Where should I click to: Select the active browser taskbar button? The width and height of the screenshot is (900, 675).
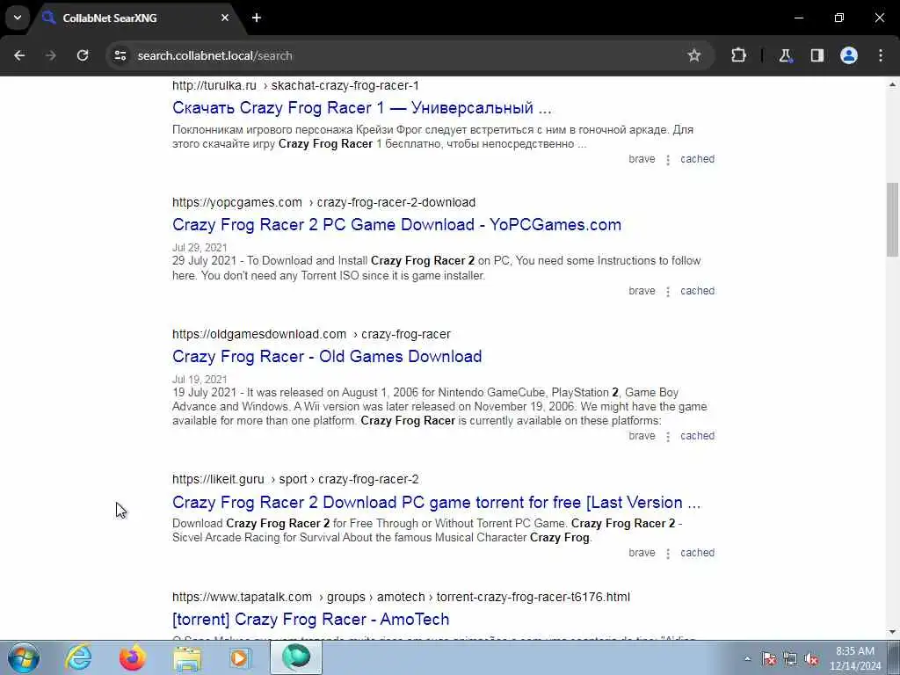click(296, 657)
